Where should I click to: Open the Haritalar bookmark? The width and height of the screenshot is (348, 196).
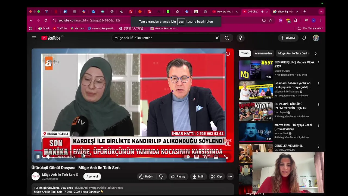(x=77, y=28)
